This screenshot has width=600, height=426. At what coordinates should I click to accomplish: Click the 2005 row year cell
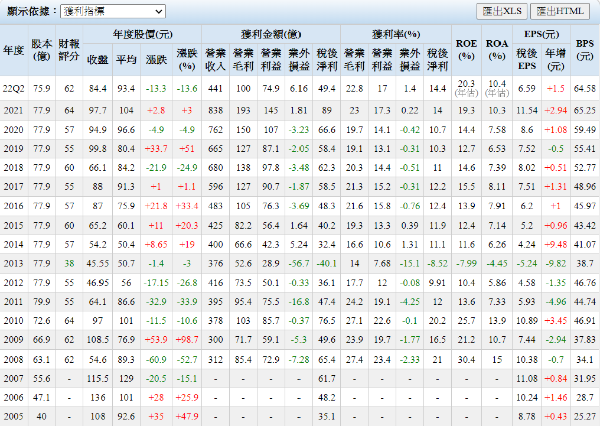coord(14,417)
